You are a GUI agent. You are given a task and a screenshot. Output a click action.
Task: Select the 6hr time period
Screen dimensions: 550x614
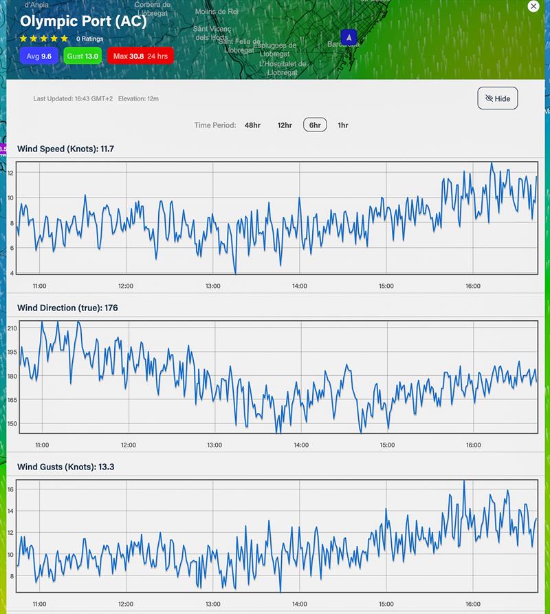click(x=315, y=125)
